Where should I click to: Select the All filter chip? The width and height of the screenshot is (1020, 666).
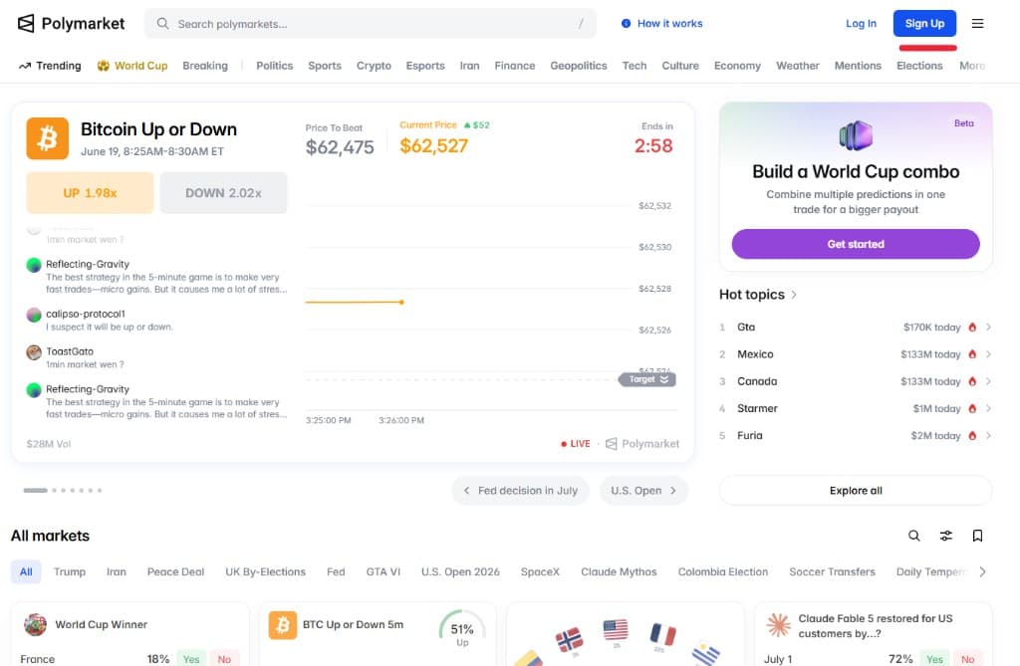26,571
